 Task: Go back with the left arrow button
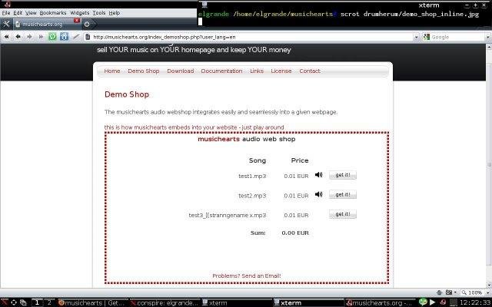click(x=18, y=37)
